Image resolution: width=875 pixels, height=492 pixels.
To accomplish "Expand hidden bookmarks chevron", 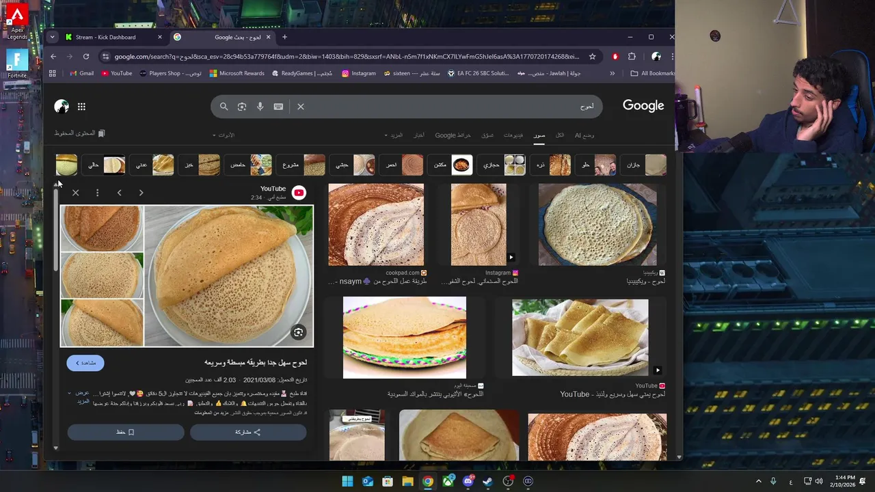I will [x=612, y=73].
